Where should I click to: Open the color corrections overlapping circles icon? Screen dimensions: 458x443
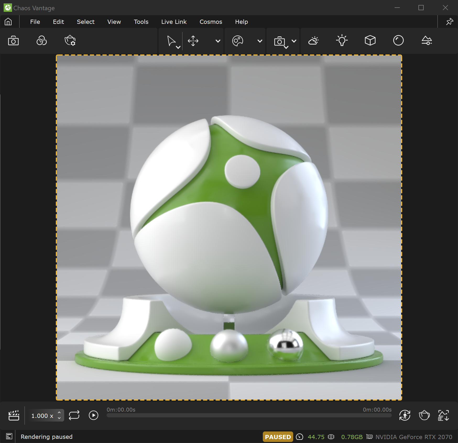tap(42, 41)
